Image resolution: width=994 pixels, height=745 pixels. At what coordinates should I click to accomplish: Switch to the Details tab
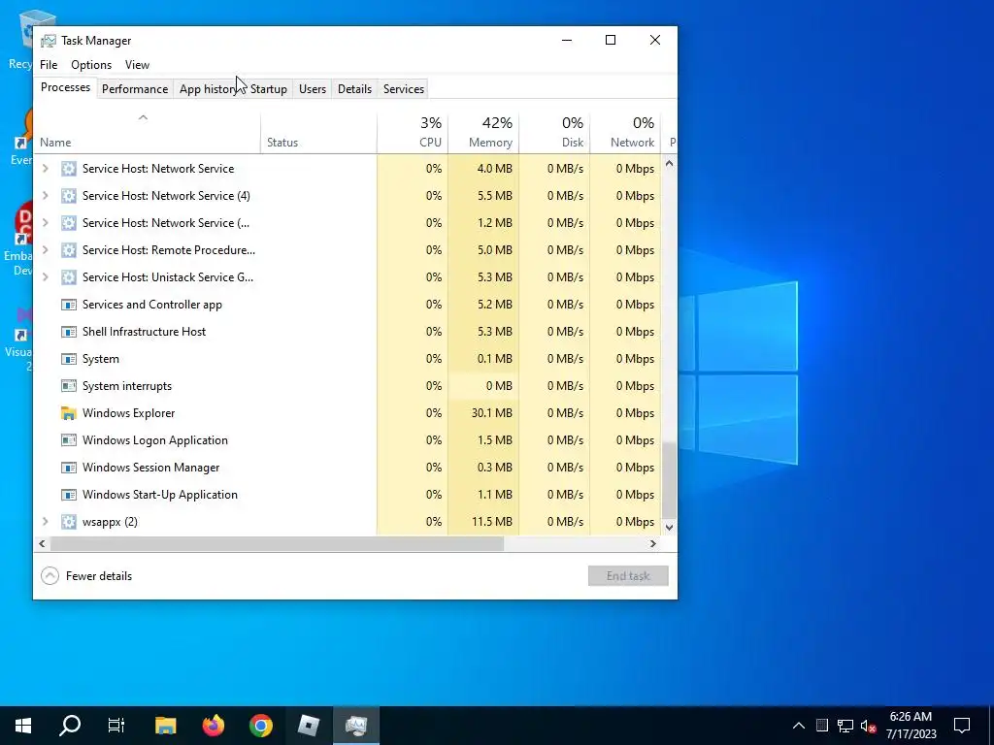coord(354,88)
